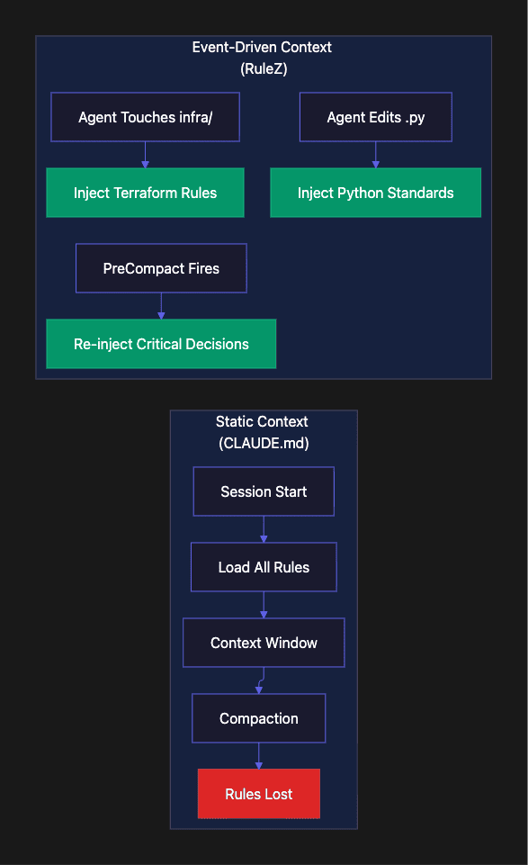Click arrow below PreCompact Fires
The image size is (528, 865).
[x=161, y=306]
